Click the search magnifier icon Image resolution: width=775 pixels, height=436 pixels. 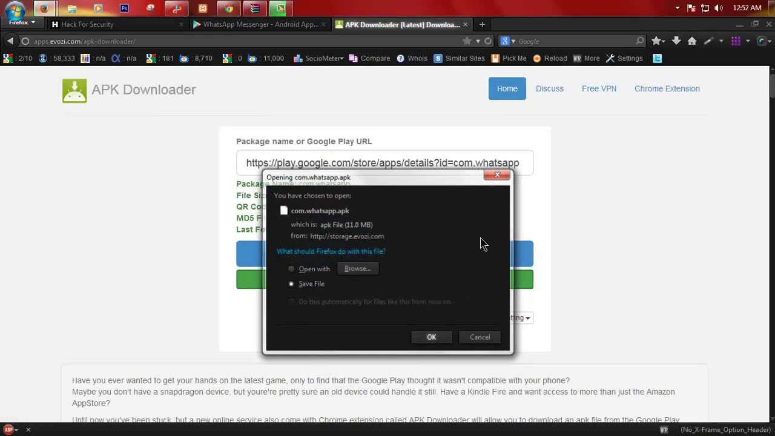640,41
